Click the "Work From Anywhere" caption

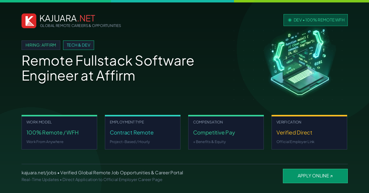pyautogui.click(x=45, y=142)
